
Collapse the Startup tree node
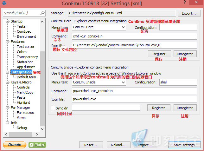(7, 21)
